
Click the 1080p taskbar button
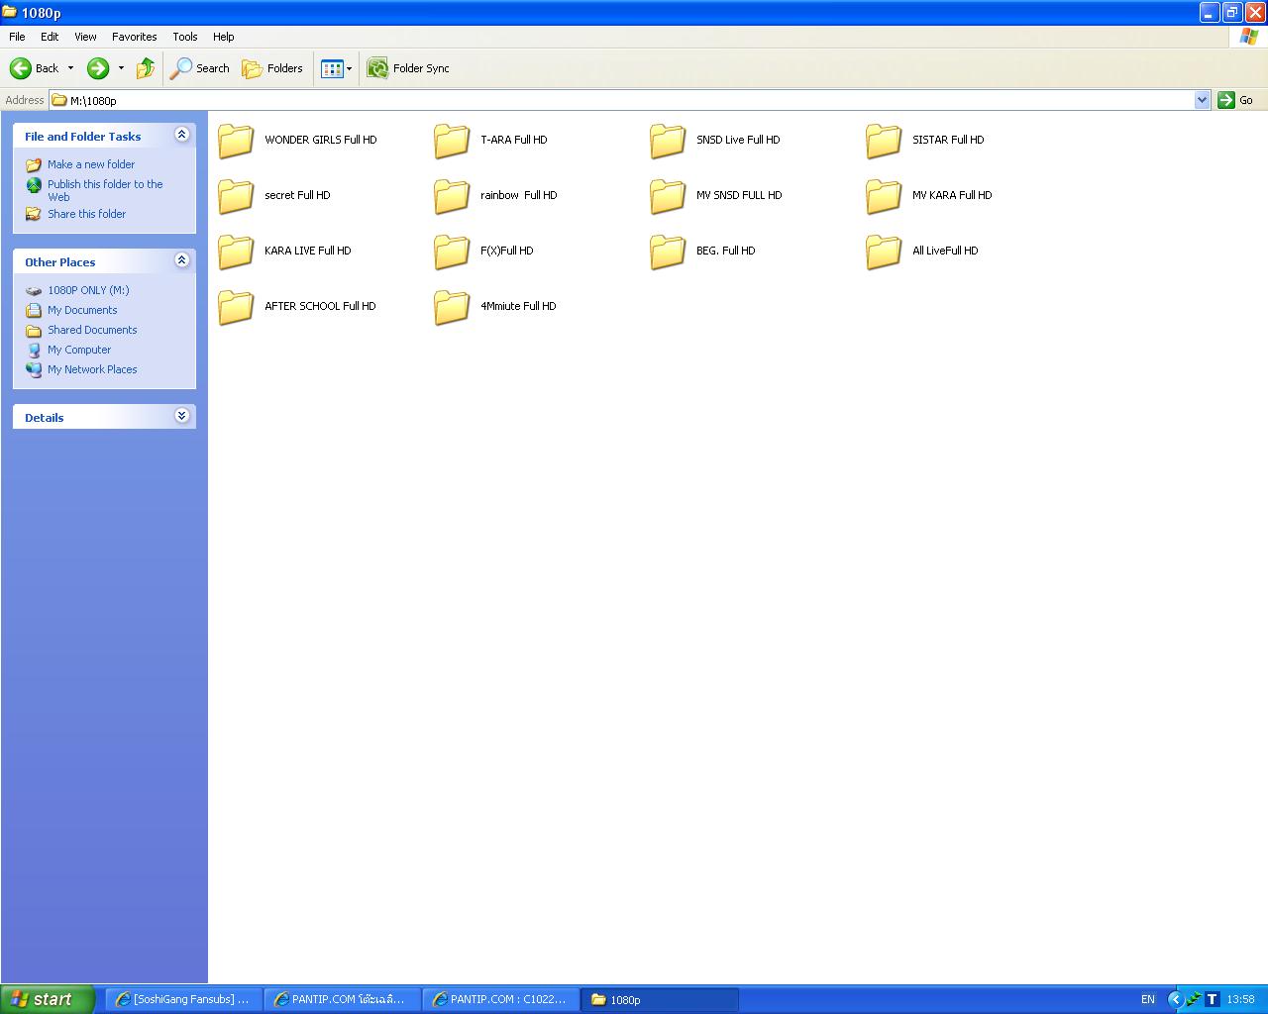(x=659, y=999)
